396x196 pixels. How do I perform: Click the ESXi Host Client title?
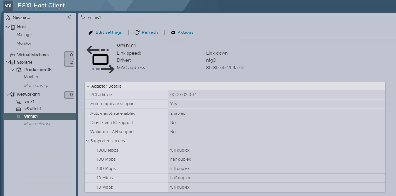point(41,6)
